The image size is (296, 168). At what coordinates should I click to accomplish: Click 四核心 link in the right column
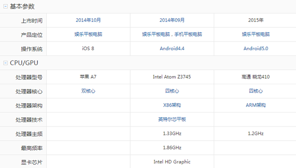[256, 91]
